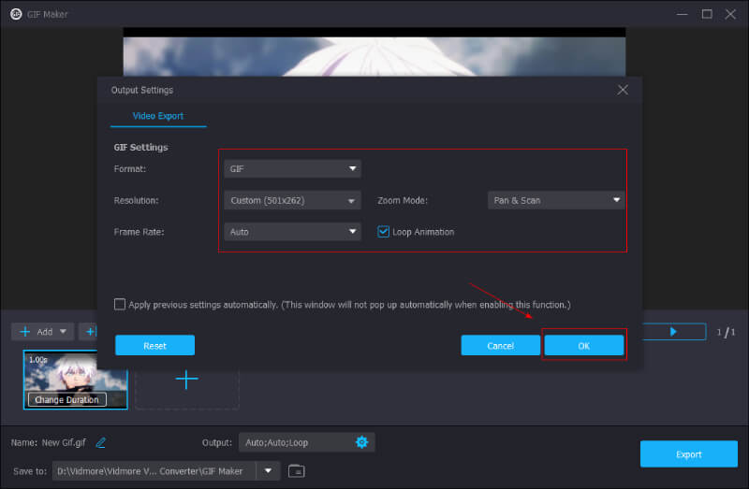Select the Video Export tab
The height and width of the screenshot is (489, 749).
(x=157, y=116)
